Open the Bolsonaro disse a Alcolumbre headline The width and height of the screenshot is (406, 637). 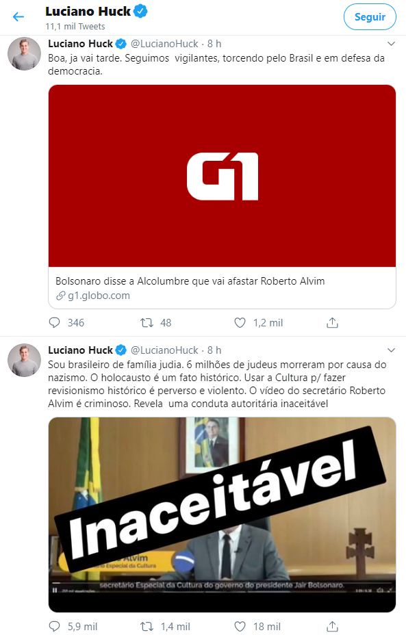coord(190,281)
